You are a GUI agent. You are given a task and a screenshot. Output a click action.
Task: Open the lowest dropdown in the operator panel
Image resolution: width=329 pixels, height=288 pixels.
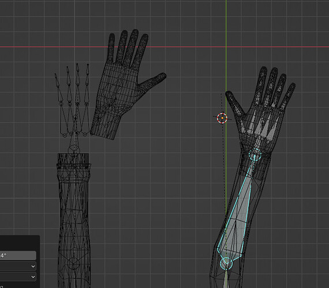[x=18, y=276]
